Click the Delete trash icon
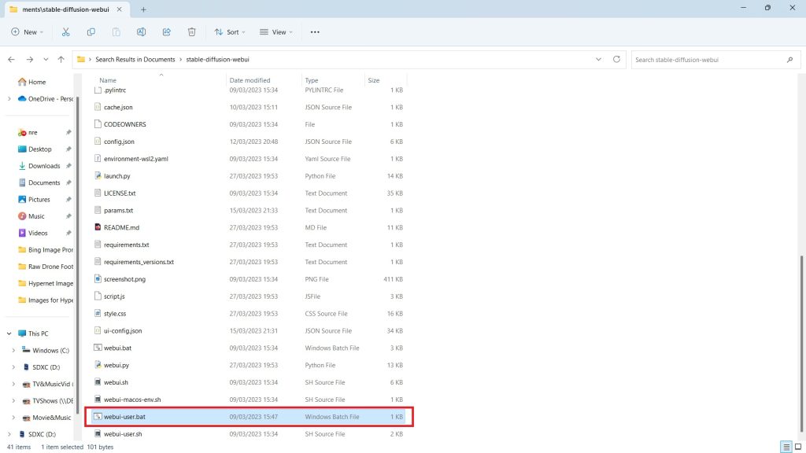806x453 pixels. 191,32
